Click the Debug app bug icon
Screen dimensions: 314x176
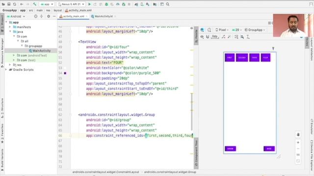pyautogui.click(x=106, y=4)
